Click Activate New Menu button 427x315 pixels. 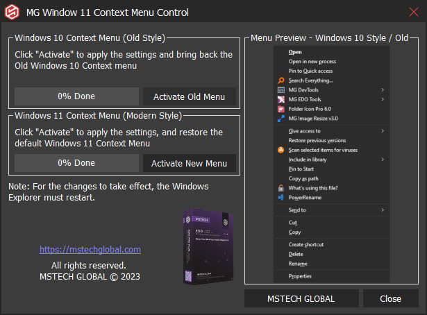pyautogui.click(x=190, y=163)
